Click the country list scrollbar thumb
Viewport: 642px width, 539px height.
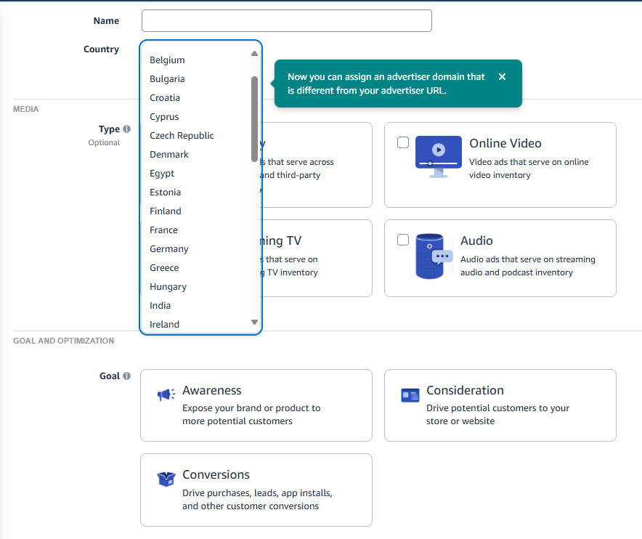[254, 119]
